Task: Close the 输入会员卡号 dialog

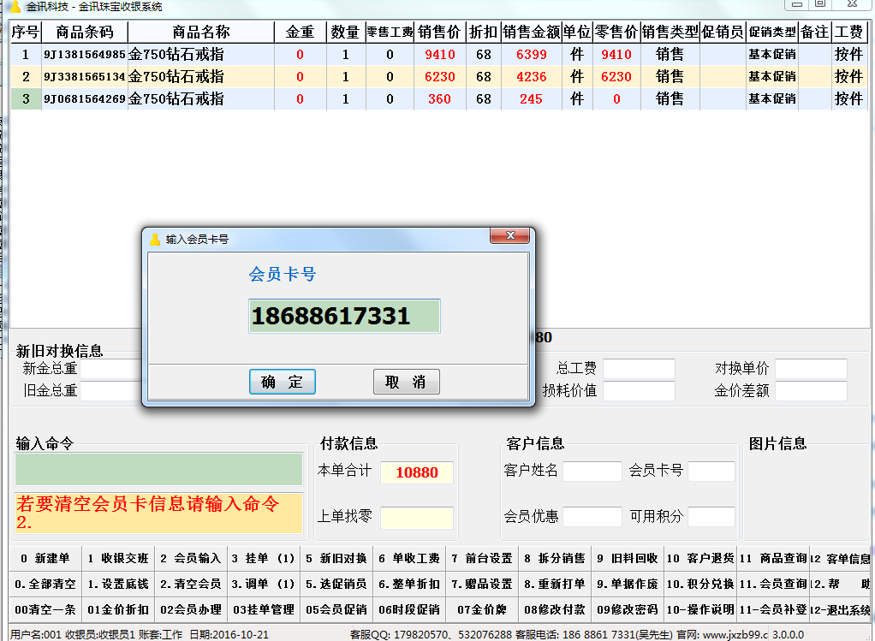Action: point(510,235)
